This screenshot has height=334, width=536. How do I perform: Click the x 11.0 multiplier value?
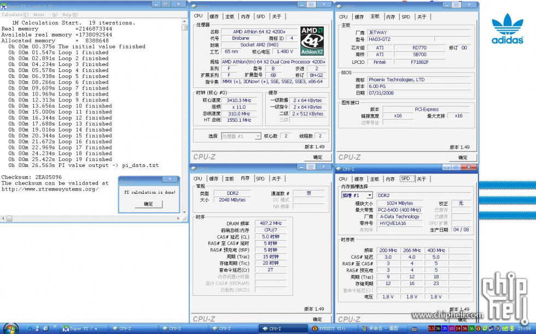[238, 107]
